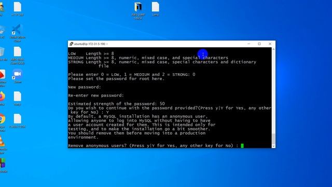Click the 'Re-enter new password:' line
This screenshot has width=332, height=187.
(x=96, y=96)
